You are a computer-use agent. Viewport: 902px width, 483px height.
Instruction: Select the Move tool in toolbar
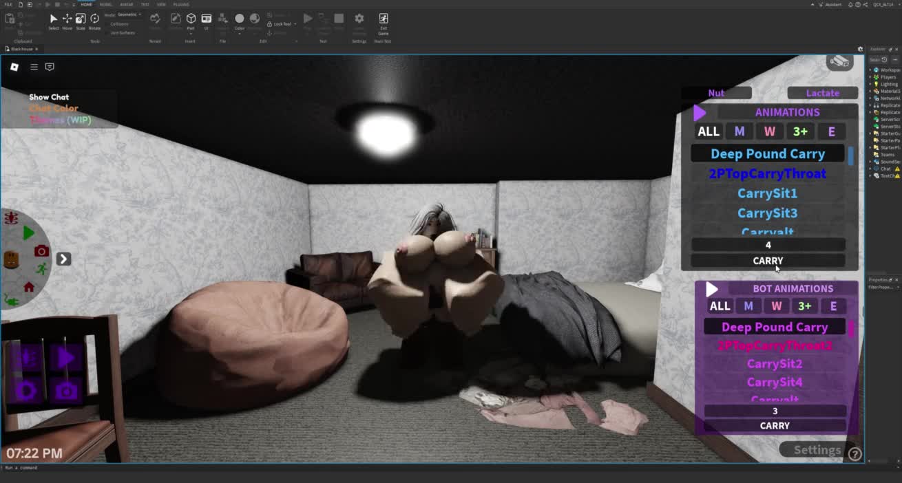click(x=67, y=20)
